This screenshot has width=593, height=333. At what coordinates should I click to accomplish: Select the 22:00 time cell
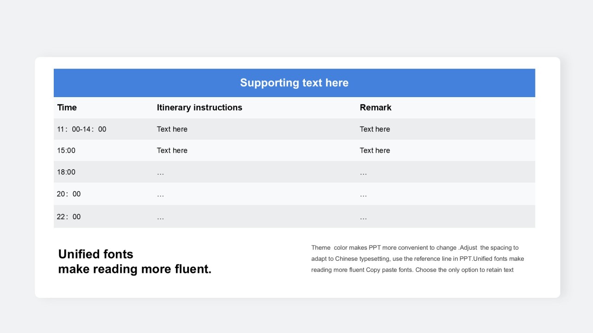coord(69,216)
